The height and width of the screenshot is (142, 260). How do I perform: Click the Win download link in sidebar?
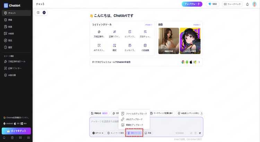pos(24,123)
